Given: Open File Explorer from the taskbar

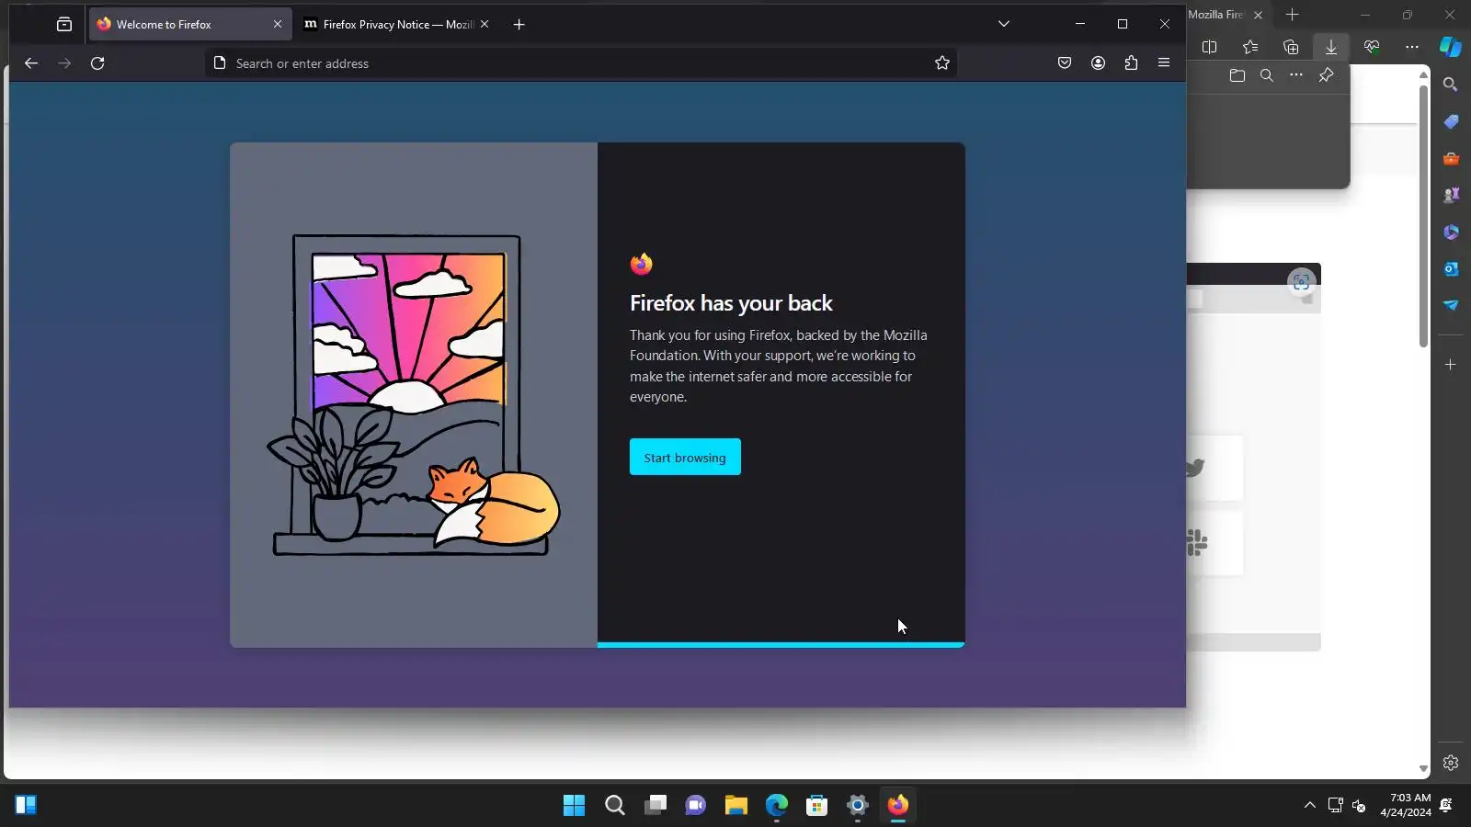Looking at the screenshot, I should (x=736, y=806).
